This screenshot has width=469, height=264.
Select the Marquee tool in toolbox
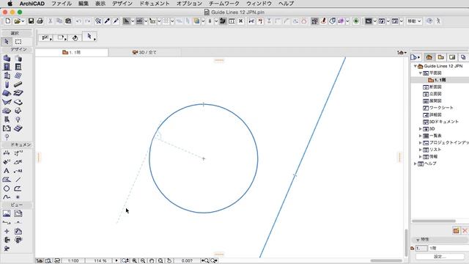tap(18, 42)
